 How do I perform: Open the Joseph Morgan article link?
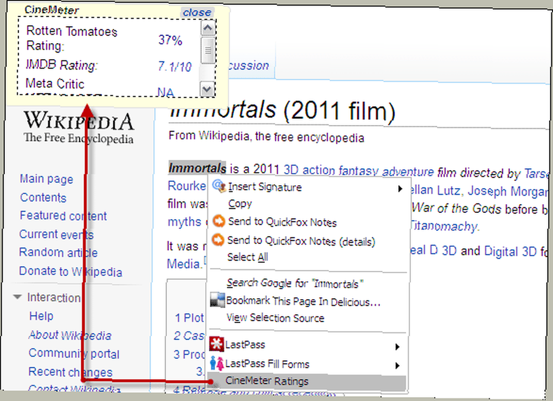click(508, 191)
